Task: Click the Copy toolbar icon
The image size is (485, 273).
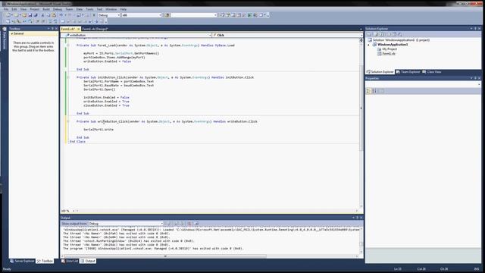Action: tap(48, 15)
